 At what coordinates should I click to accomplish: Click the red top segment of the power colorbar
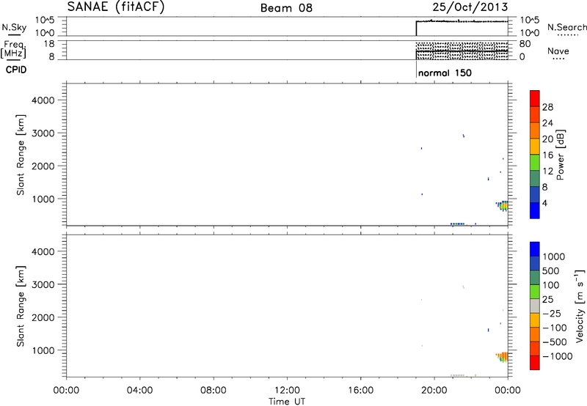pyautogui.click(x=535, y=98)
